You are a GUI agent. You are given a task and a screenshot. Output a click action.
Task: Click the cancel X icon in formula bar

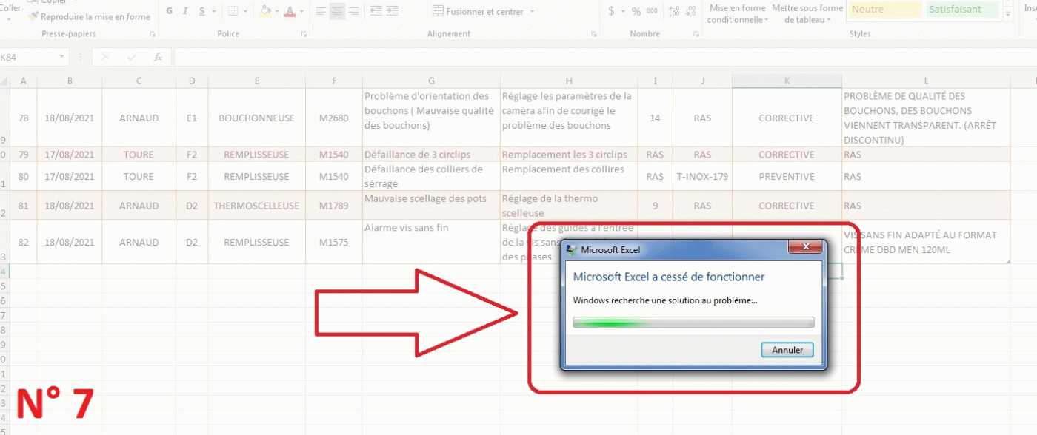pyautogui.click(x=104, y=57)
